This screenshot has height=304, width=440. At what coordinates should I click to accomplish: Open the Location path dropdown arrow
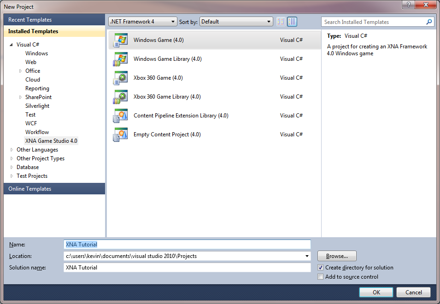(x=307, y=256)
